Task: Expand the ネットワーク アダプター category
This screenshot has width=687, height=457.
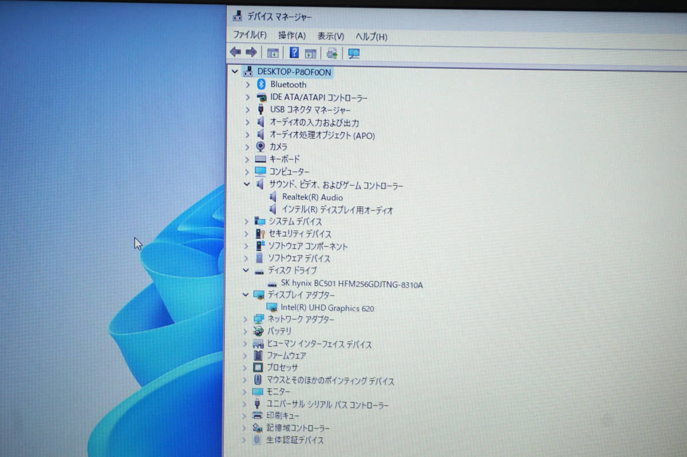Action: tap(246, 319)
